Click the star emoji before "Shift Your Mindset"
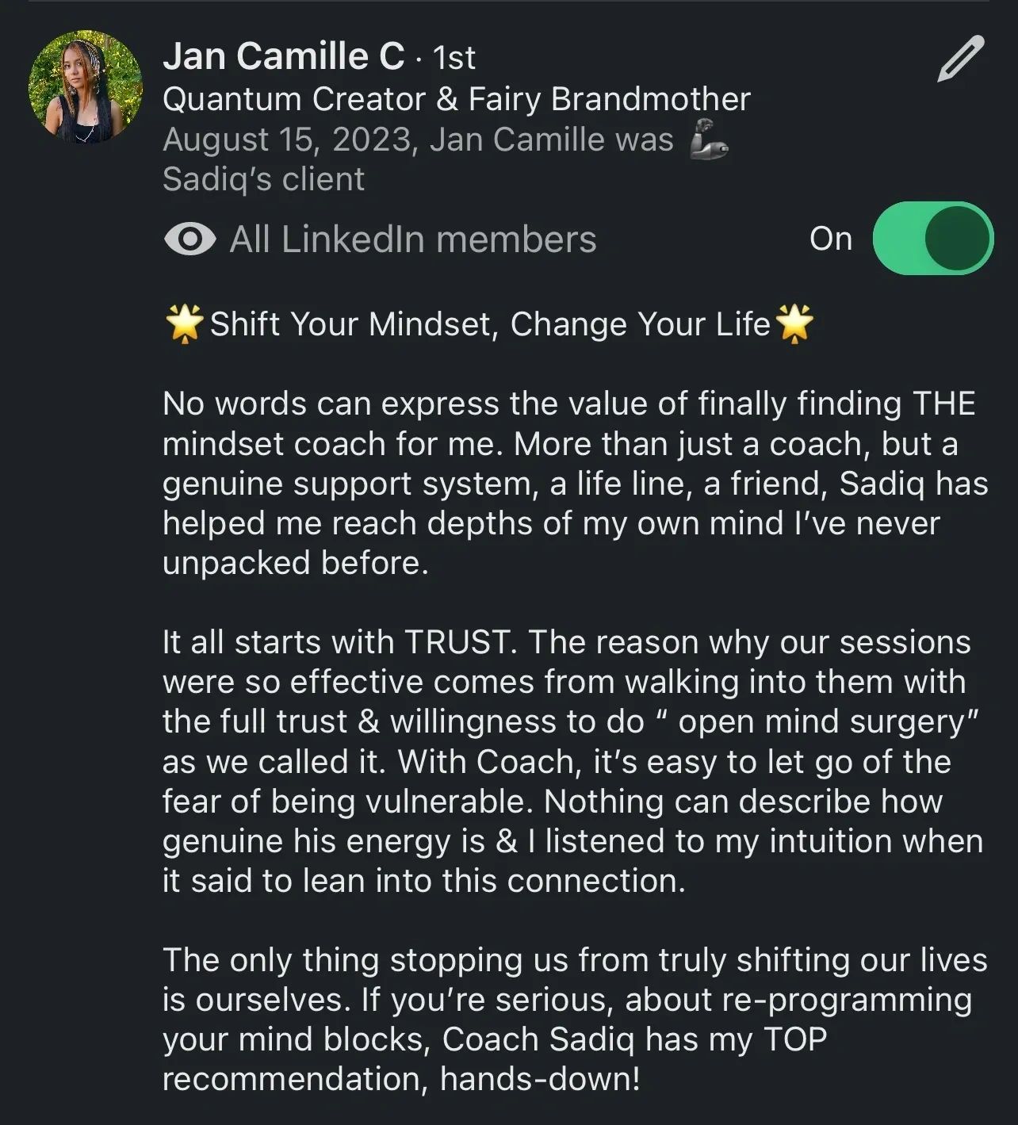 click(185, 324)
